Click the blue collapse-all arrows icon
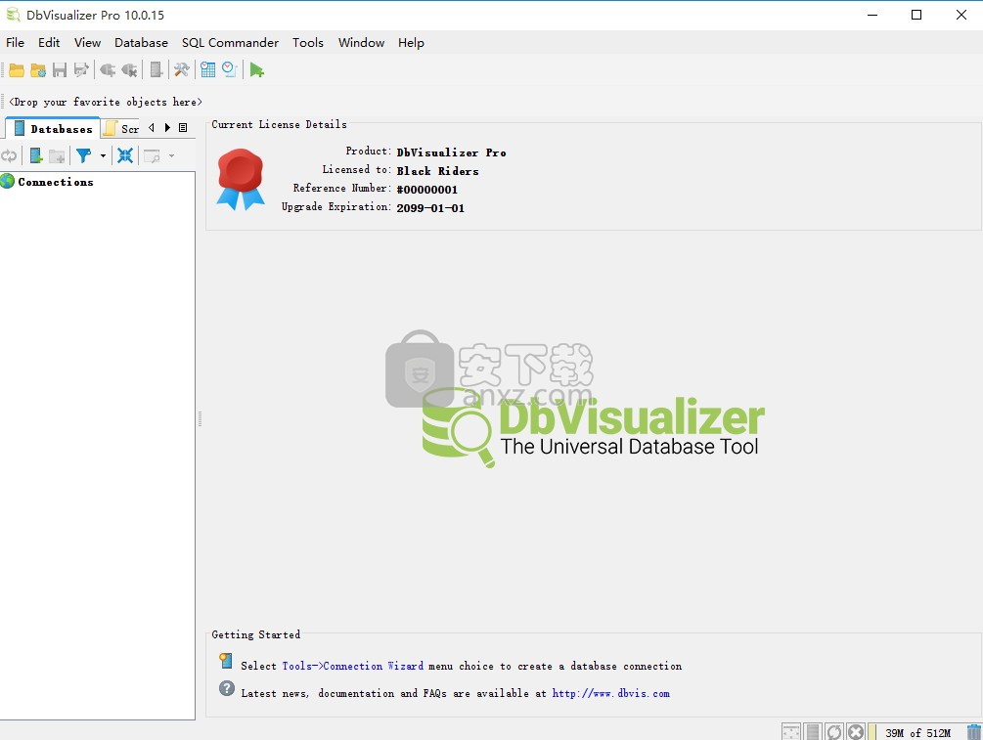983x740 pixels. [125, 156]
